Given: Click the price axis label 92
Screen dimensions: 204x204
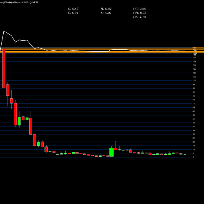Looking at the screenshot, I should [194, 88].
